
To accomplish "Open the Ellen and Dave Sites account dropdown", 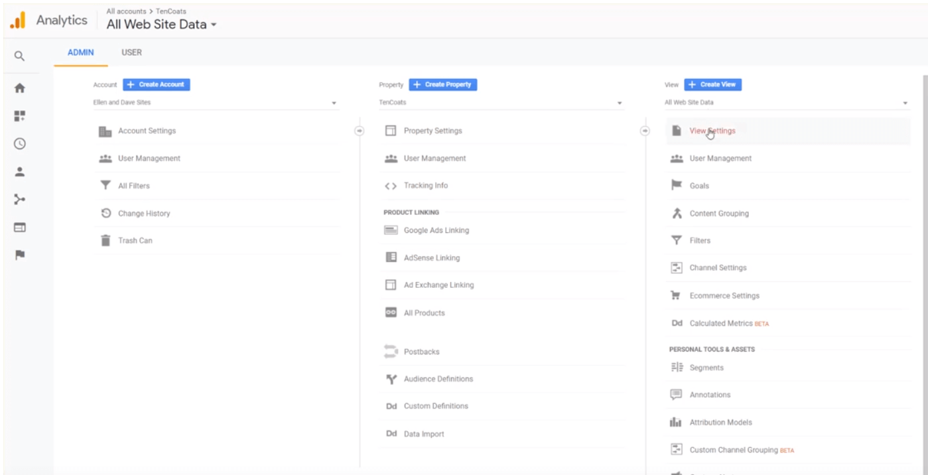I will click(x=216, y=103).
